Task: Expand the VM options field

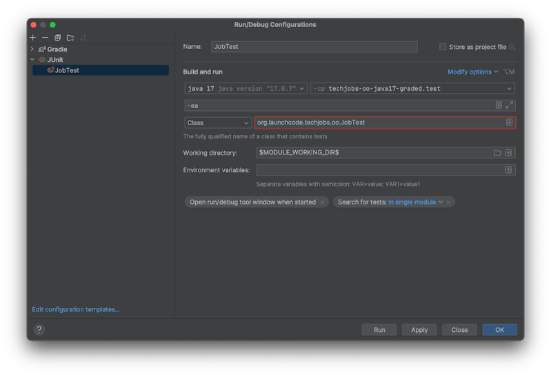Action: 509,105
